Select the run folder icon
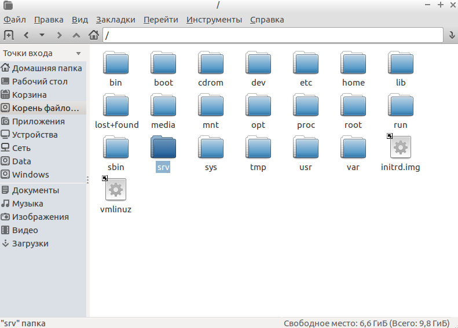The width and height of the screenshot is (458, 328). pyautogui.click(x=401, y=105)
